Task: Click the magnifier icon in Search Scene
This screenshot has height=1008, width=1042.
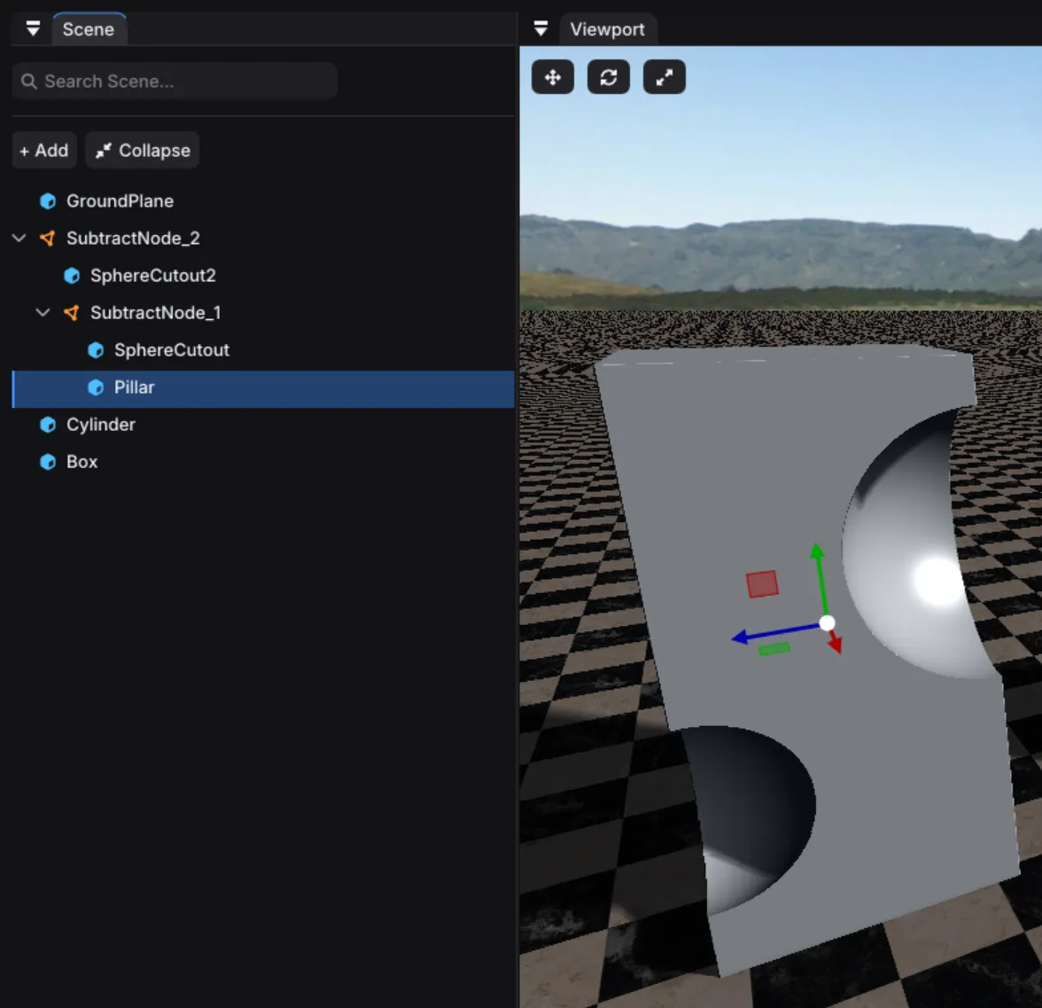Action: [28, 82]
